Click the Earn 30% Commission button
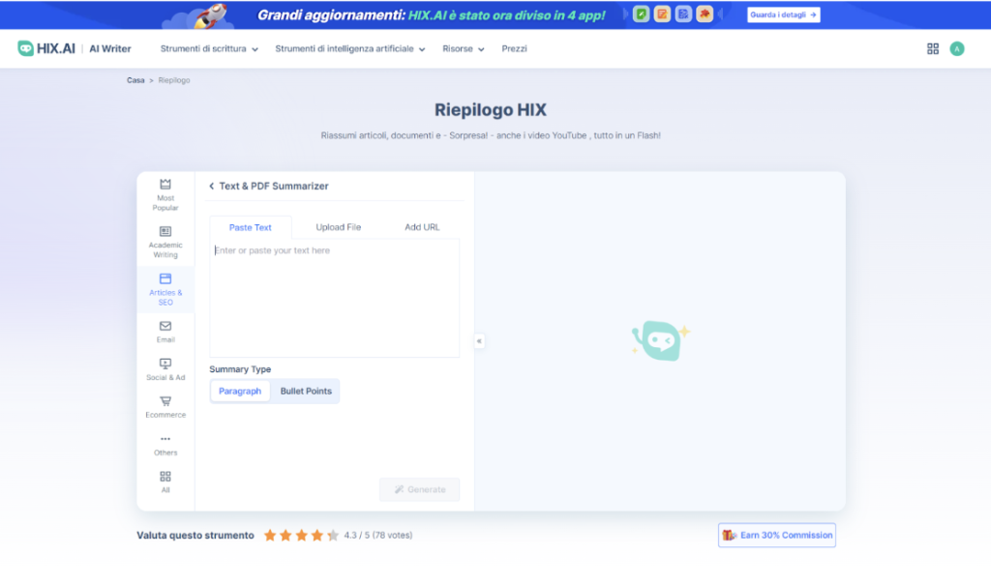991x584 pixels. tap(777, 536)
